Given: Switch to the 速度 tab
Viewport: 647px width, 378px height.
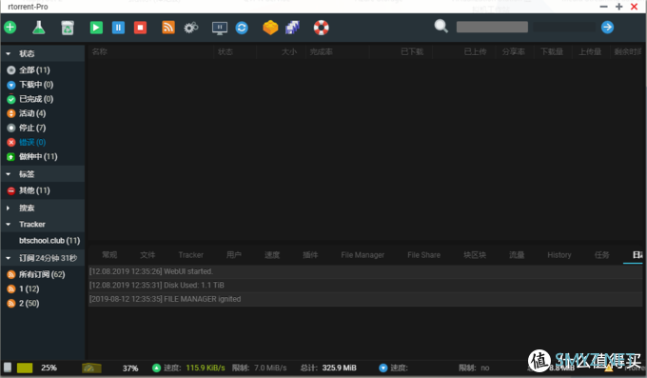Looking at the screenshot, I should pyautogui.click(x=272, y=255).
